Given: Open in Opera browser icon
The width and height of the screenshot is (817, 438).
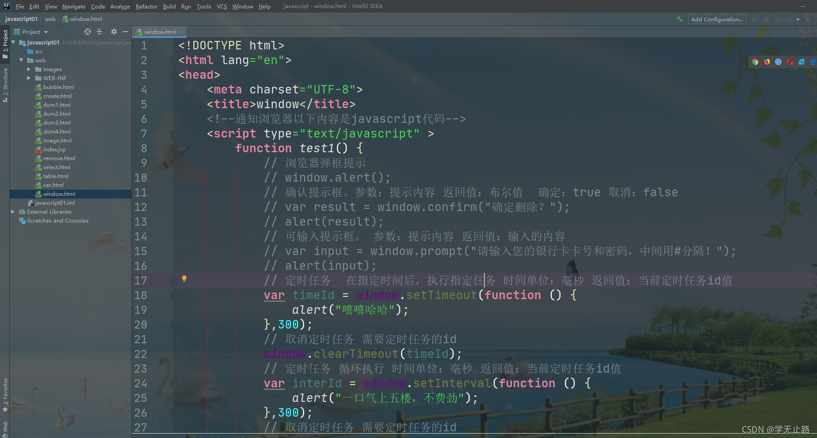Looking at the screenshot, I should (790, 62).
